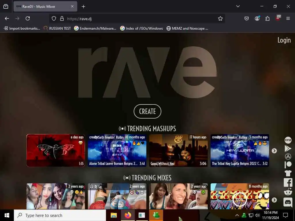
Task: Open a new browser tab
Action: click(83, 7)
